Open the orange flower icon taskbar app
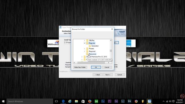 136,101
